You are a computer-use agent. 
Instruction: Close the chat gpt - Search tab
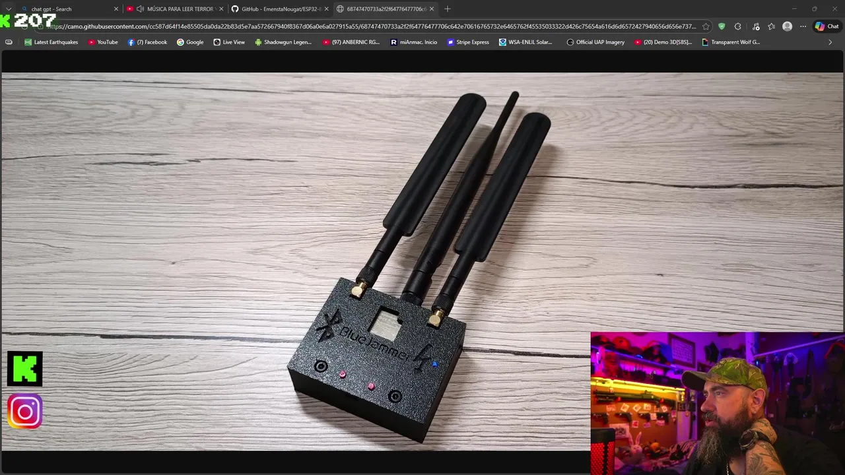pyautogui.click(x=116, y=9)
